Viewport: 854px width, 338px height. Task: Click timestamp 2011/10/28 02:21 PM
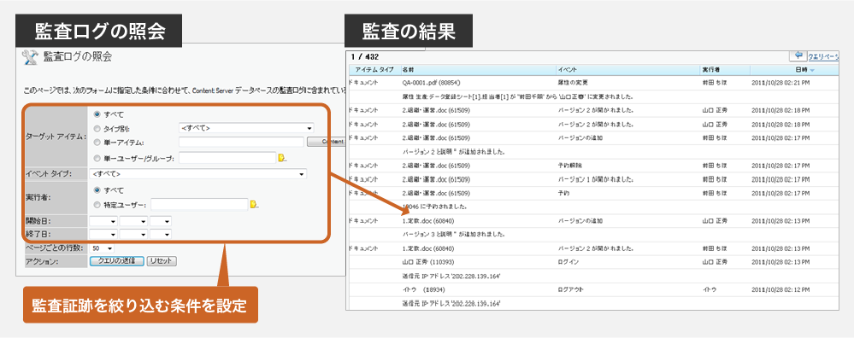tap(781, 83)
